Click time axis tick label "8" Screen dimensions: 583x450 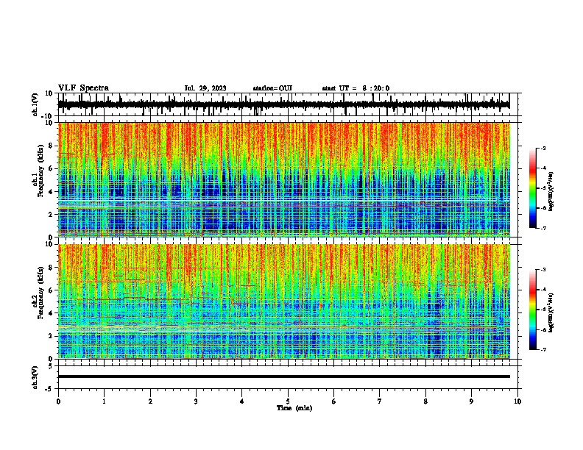tap(425, 401)
